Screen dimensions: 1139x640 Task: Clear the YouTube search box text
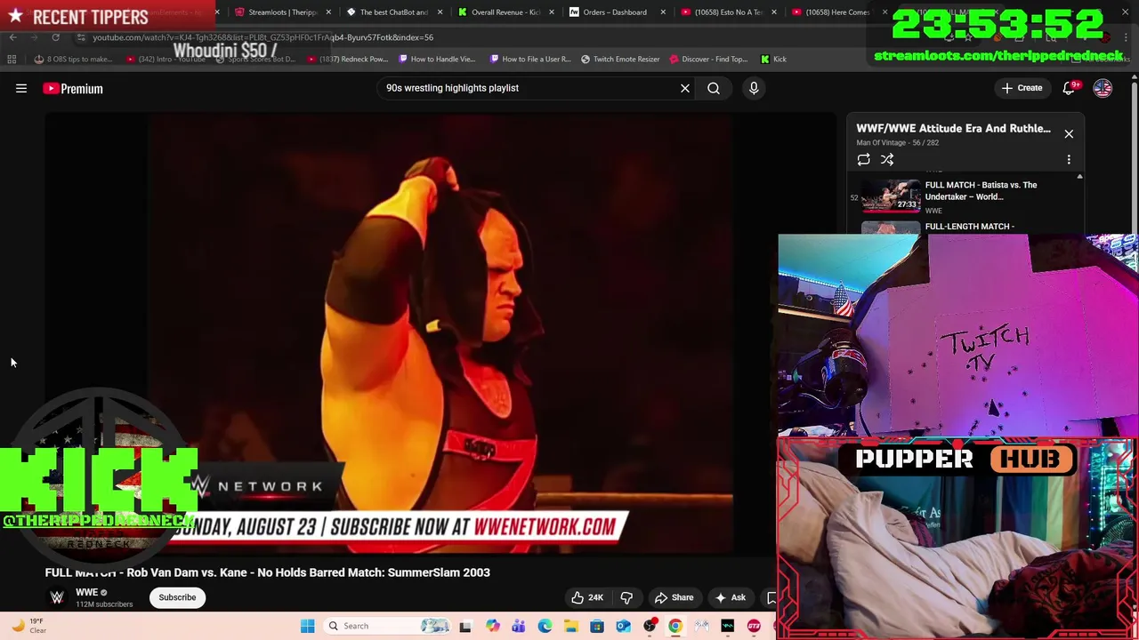tap(685, 88)
